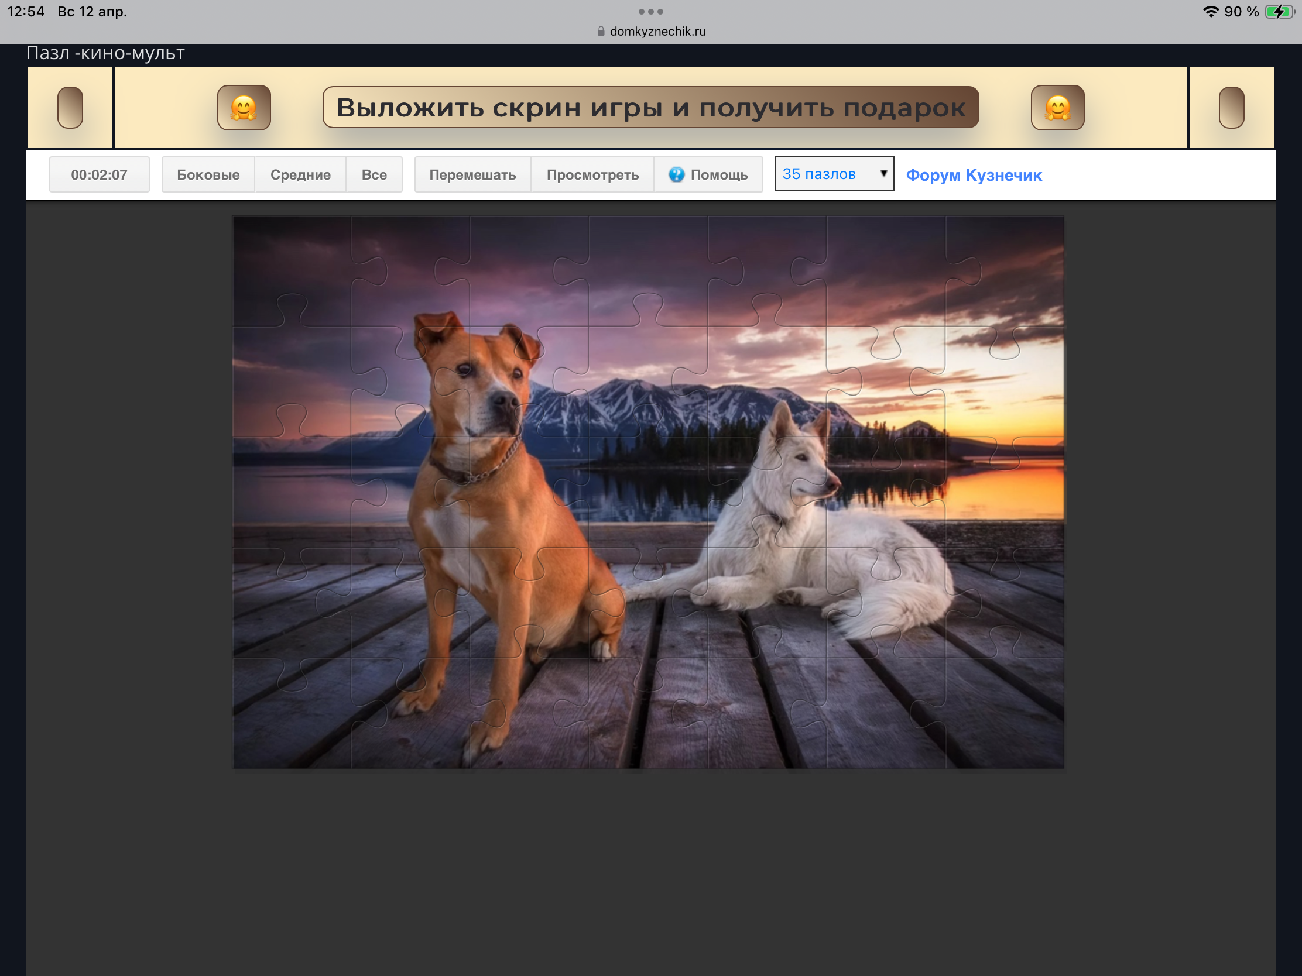The height and width of the screenshot is (976, 1302).
Task: Click the left hugging-face emoji button
Action: click(x=244, y=108)
